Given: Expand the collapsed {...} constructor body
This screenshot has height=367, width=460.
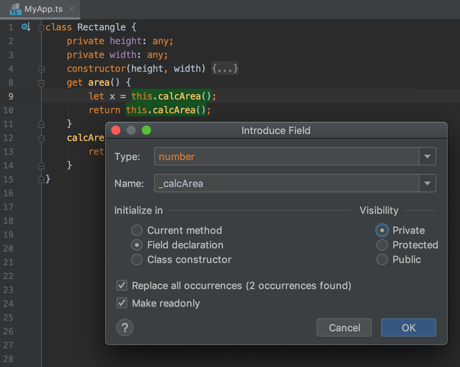Looking at the screenshot, I should pos(225,69).
